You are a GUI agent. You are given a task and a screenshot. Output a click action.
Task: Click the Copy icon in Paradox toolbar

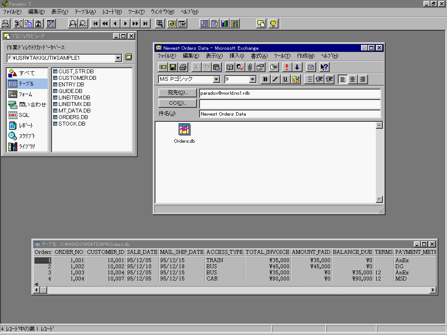click(28, 24)
